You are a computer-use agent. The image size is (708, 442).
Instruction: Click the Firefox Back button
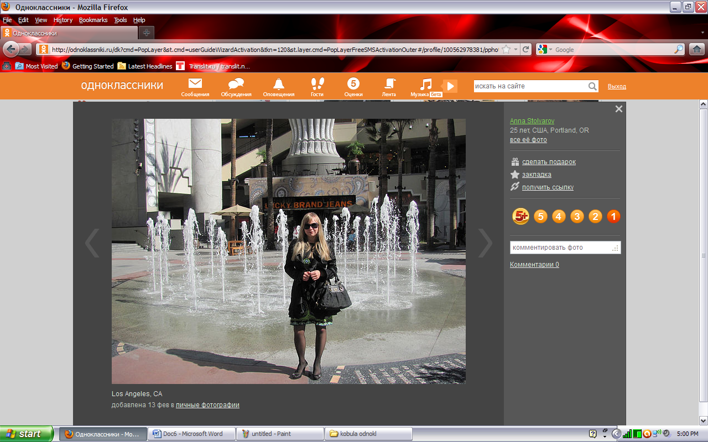point(11,49)
